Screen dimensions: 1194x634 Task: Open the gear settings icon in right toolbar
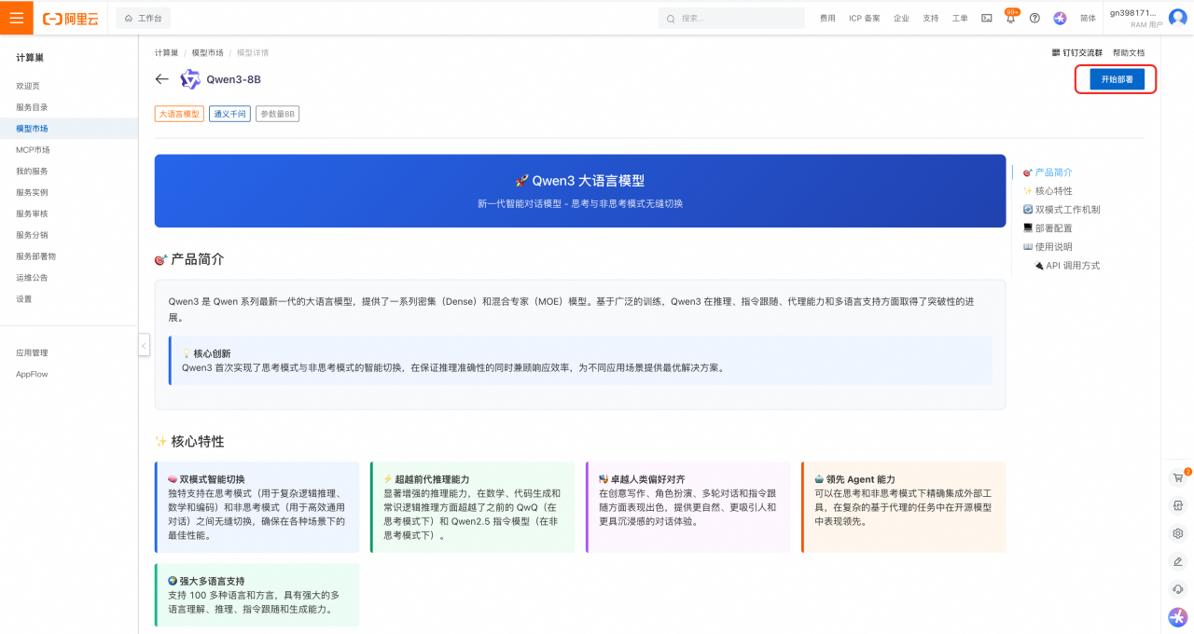[1178, 533]
